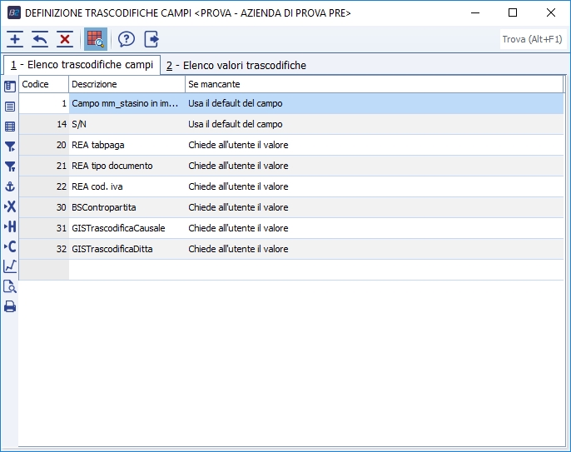Image resolution: width=571 pixels, height=452 pixels.
Task: Select the REA tabpaga row
Action: tap(125, 145)
